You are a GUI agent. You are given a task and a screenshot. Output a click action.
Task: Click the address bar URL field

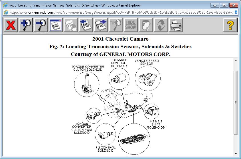[120, 12]
